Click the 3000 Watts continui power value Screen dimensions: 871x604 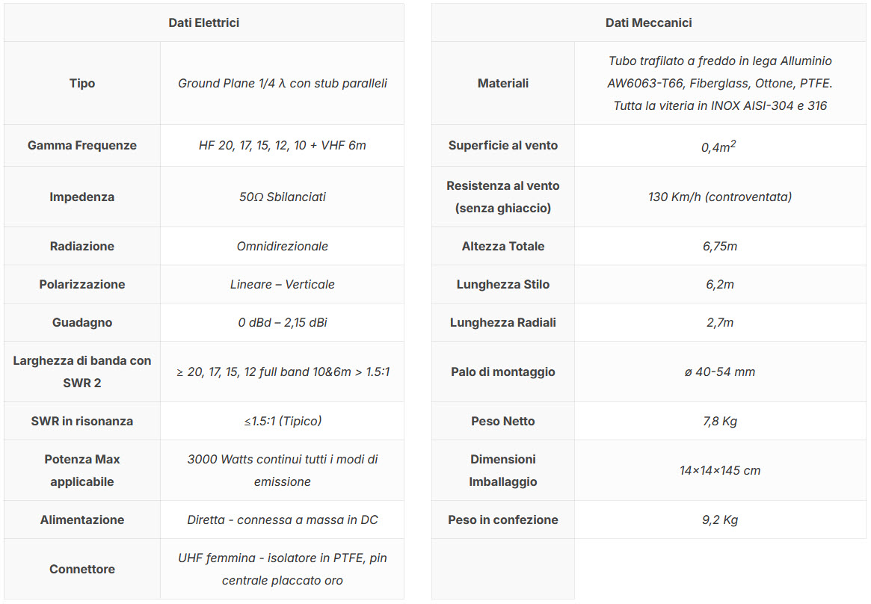point(282,470)
